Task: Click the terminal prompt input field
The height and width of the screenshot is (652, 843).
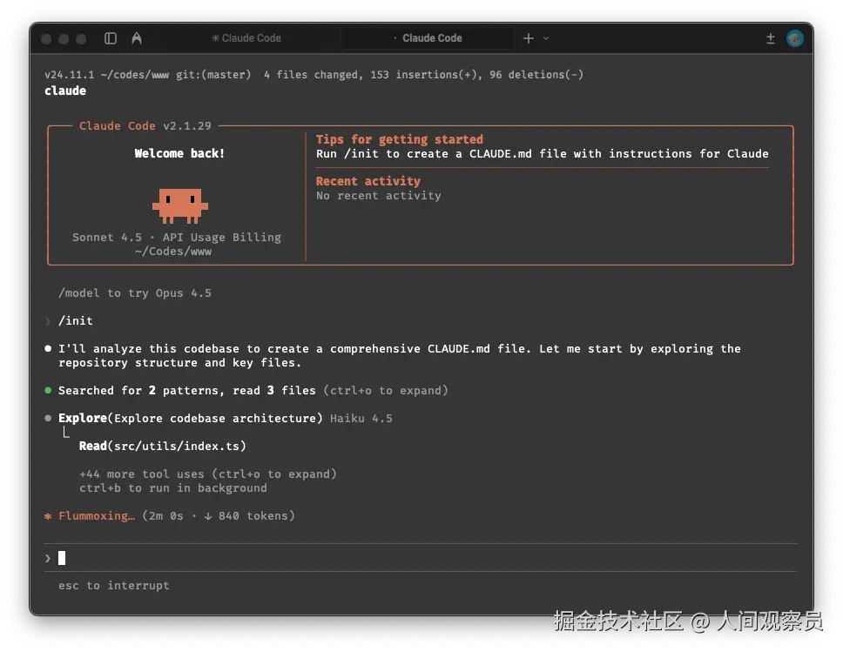Action: click(421, 558)
